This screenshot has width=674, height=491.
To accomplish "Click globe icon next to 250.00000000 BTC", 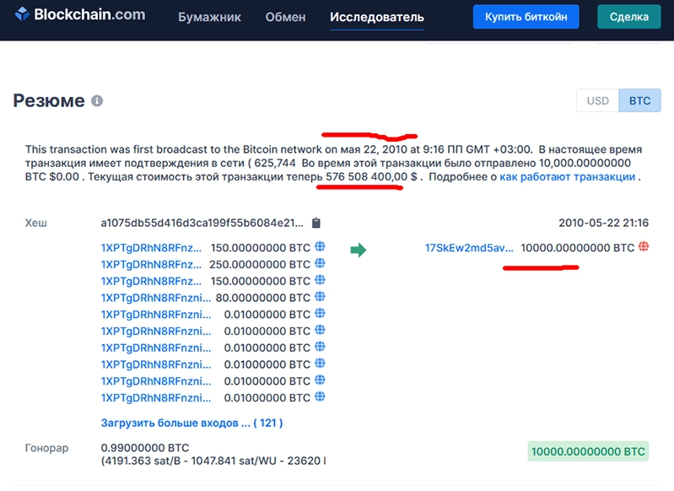I will click(320, 263).
